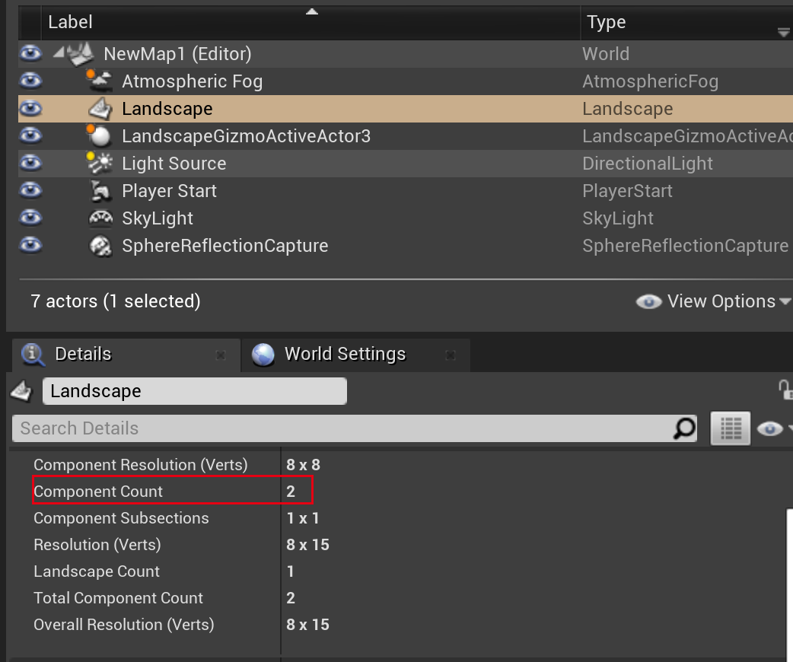The image size is (793, 662).
Task: Hide the Player Start actor
Action: click(x=30, y=189)
